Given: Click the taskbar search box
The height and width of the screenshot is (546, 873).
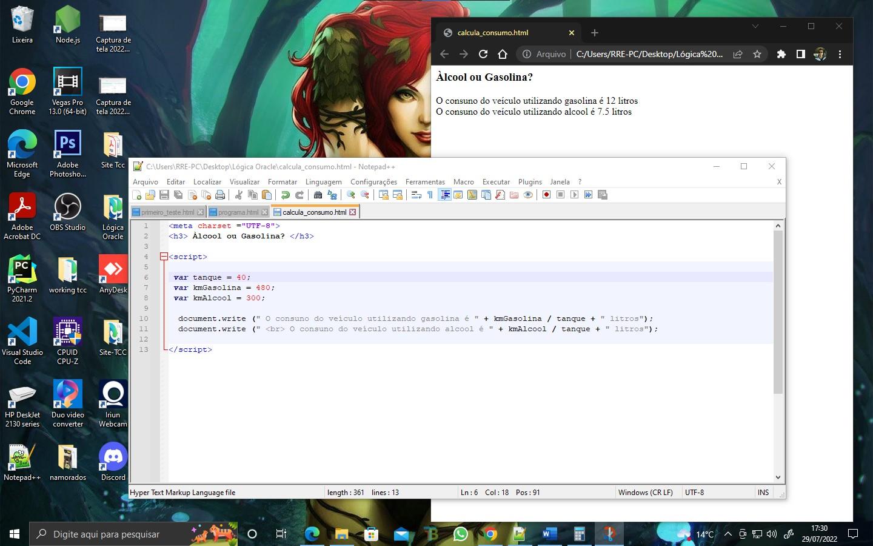Looking at the screenshot, I should tap(133, 534).
